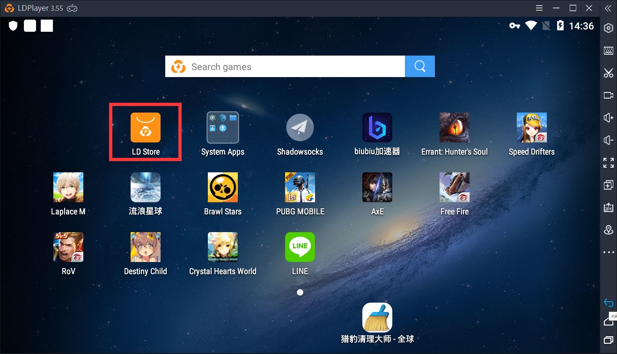Click the no-SIM signal status icon
Image resolution: width=617 pixels, height=354 pixels.
(546, 26)
